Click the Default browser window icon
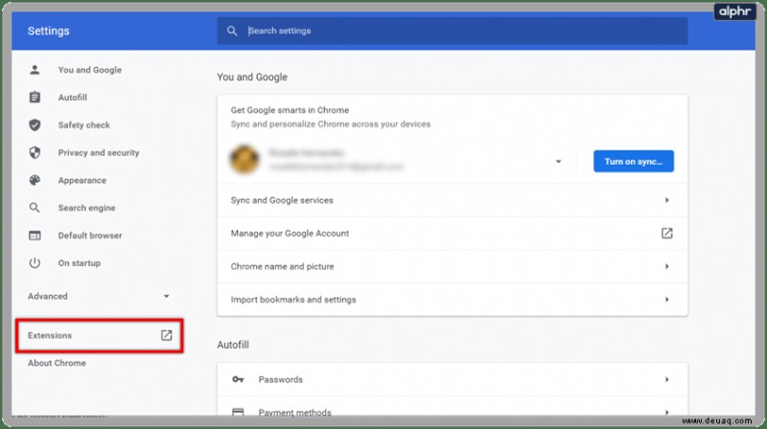Viewport: 767px width, 429px height. click(35, 236)
